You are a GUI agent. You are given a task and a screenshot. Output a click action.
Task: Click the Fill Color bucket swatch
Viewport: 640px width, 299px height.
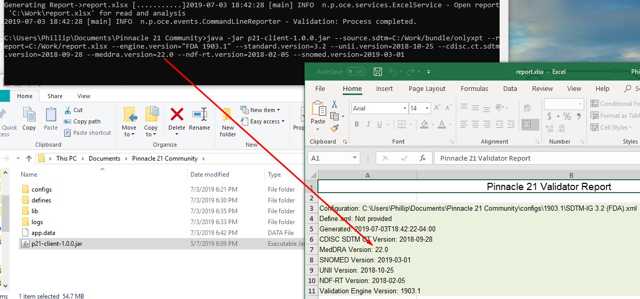[424, 124]
